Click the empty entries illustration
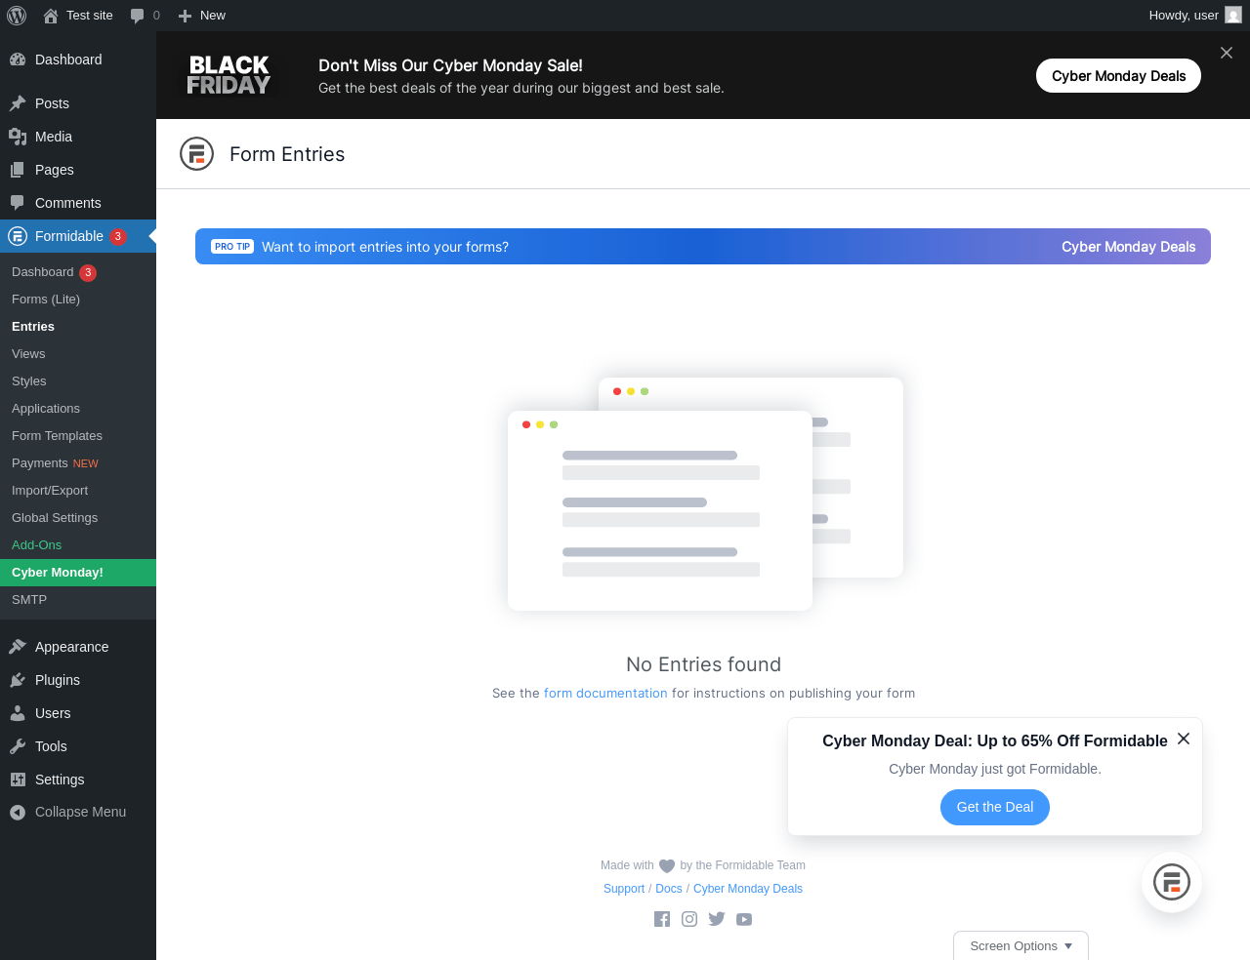 click(705, 495)
